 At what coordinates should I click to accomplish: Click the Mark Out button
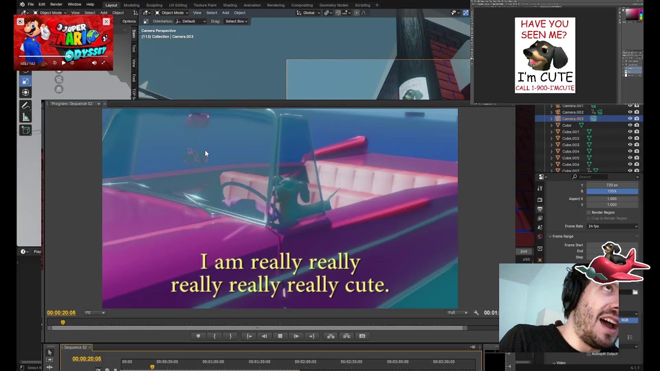230,336
